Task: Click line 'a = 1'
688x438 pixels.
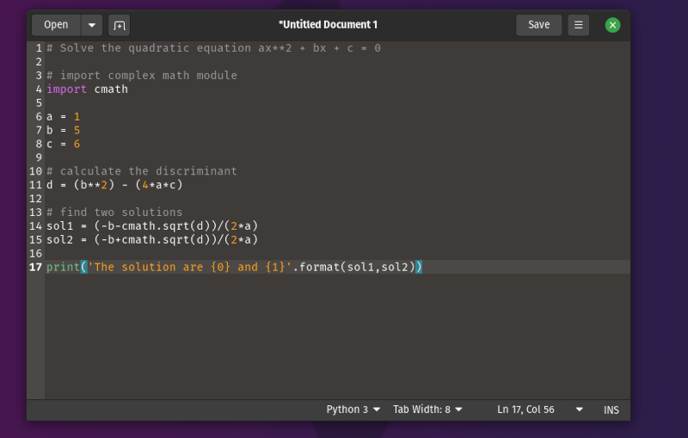Action: [63, 117]
